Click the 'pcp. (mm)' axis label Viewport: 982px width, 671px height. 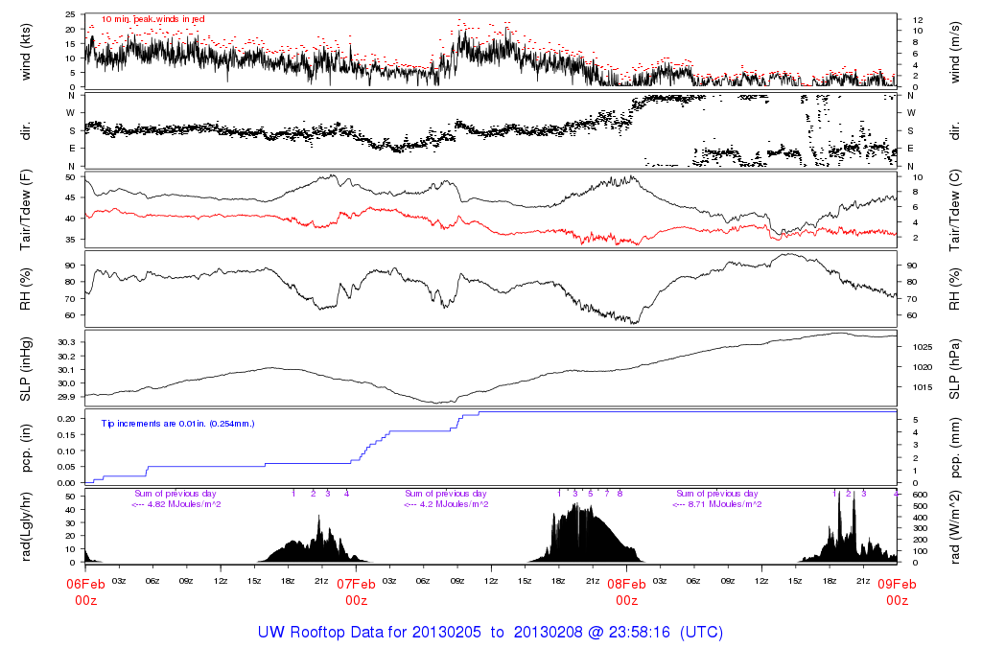pos(954,449)
